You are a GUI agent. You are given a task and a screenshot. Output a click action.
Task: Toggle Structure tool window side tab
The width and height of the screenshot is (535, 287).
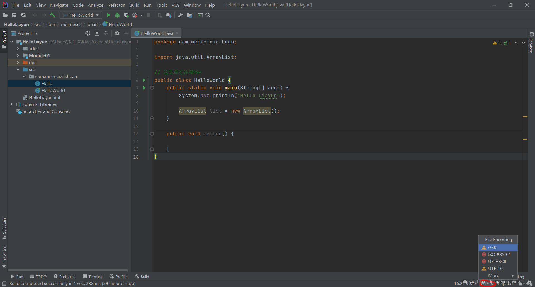coord(4,228)
